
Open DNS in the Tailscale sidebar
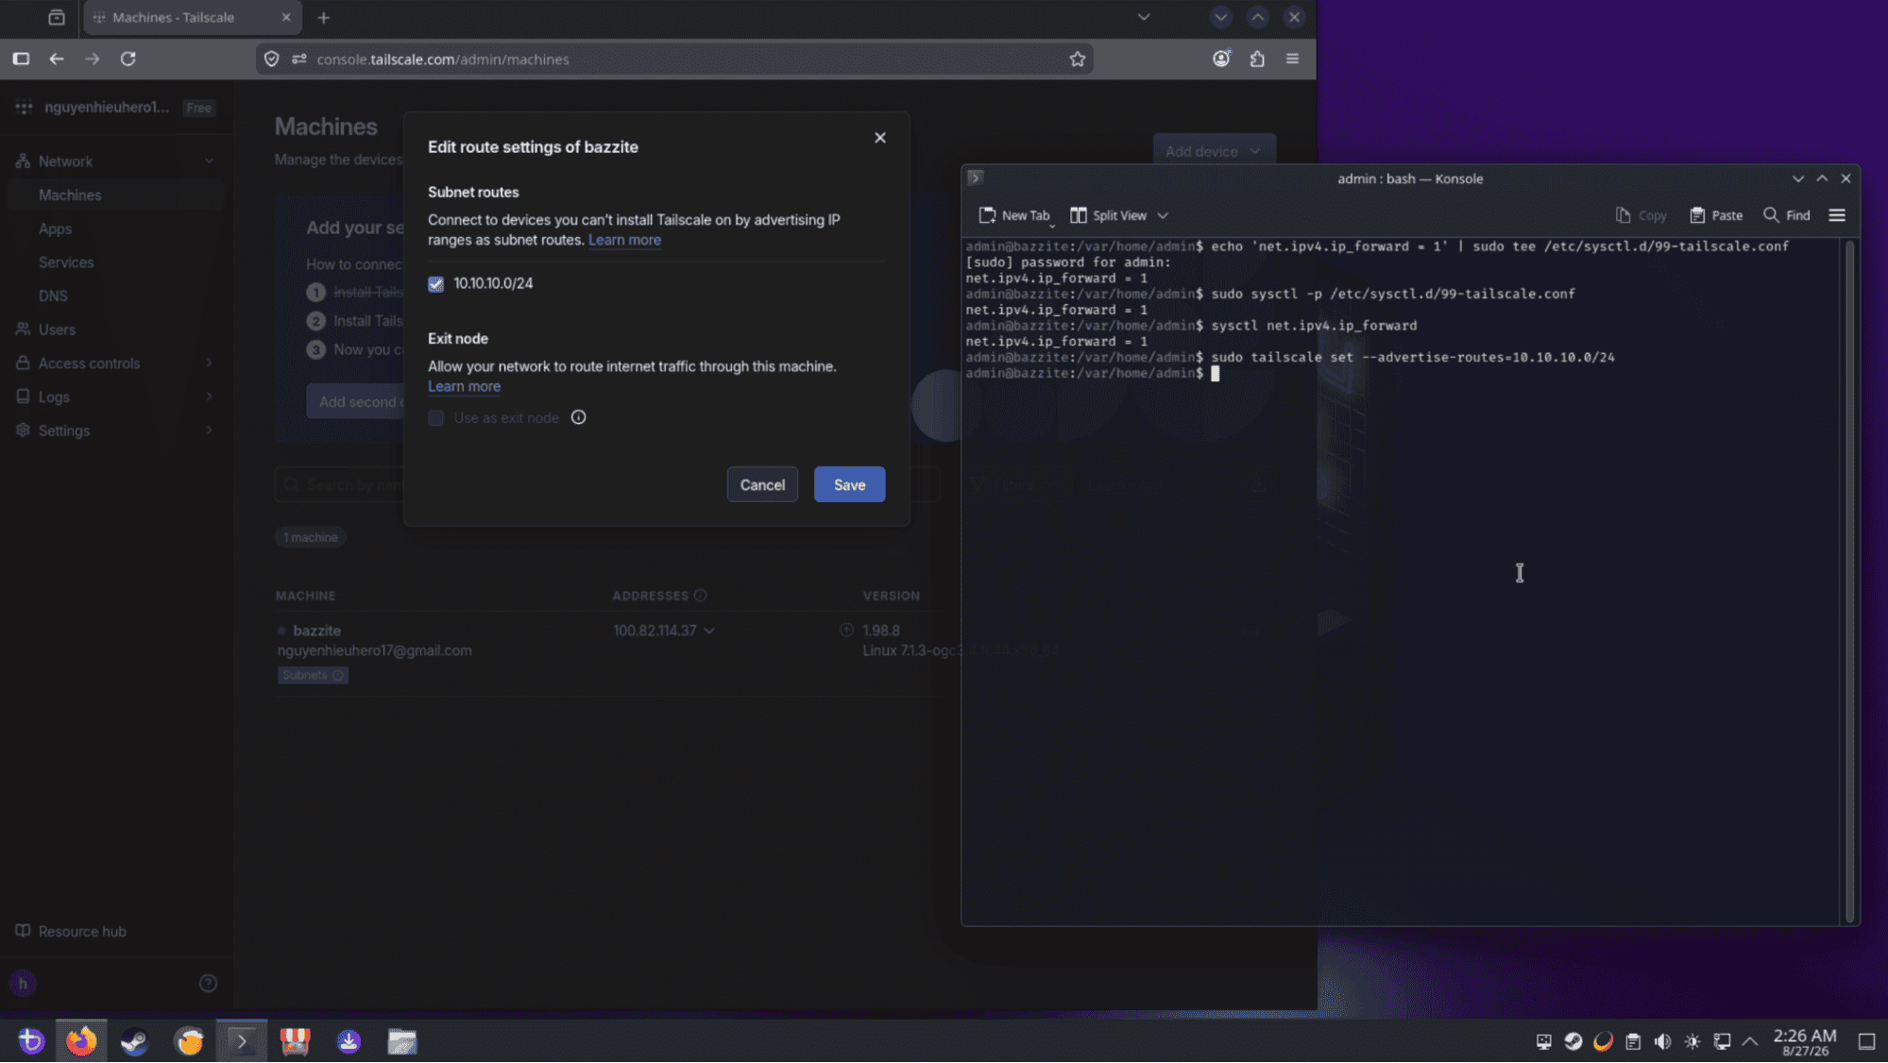coord(53,295)
